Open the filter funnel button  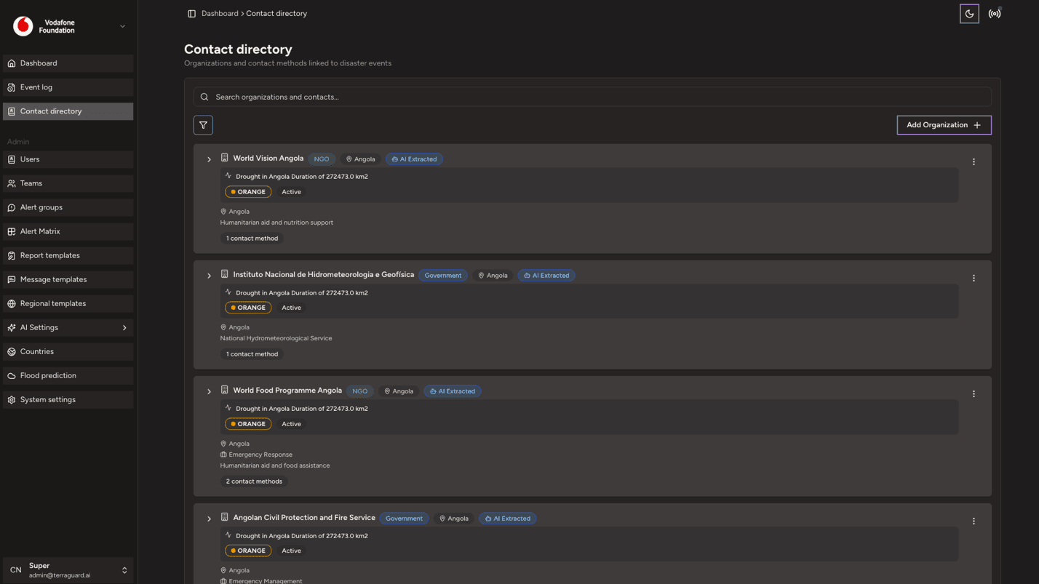coord(203,125)
